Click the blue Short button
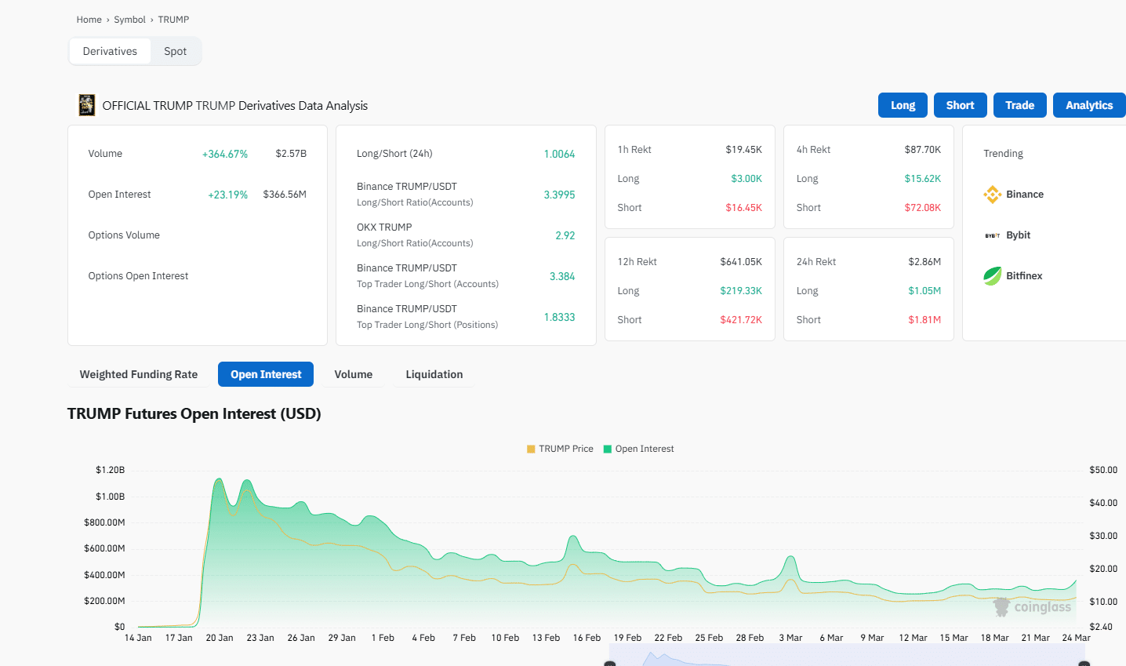1126x666 pixels. (x=961, y=105)
